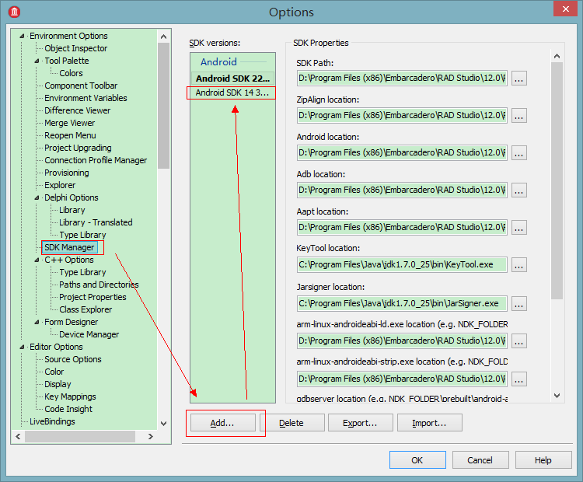Click the Jarsigner location field

pos(402,303)
